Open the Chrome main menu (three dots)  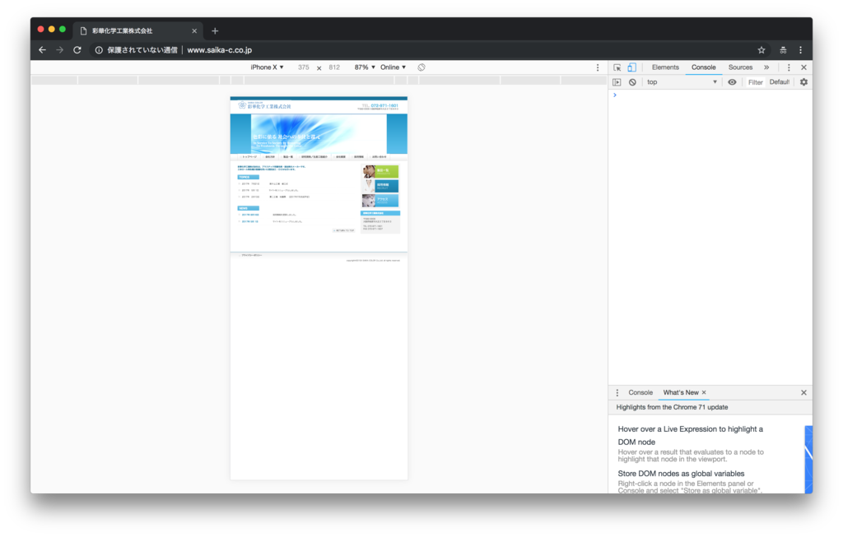coord(800,50)
